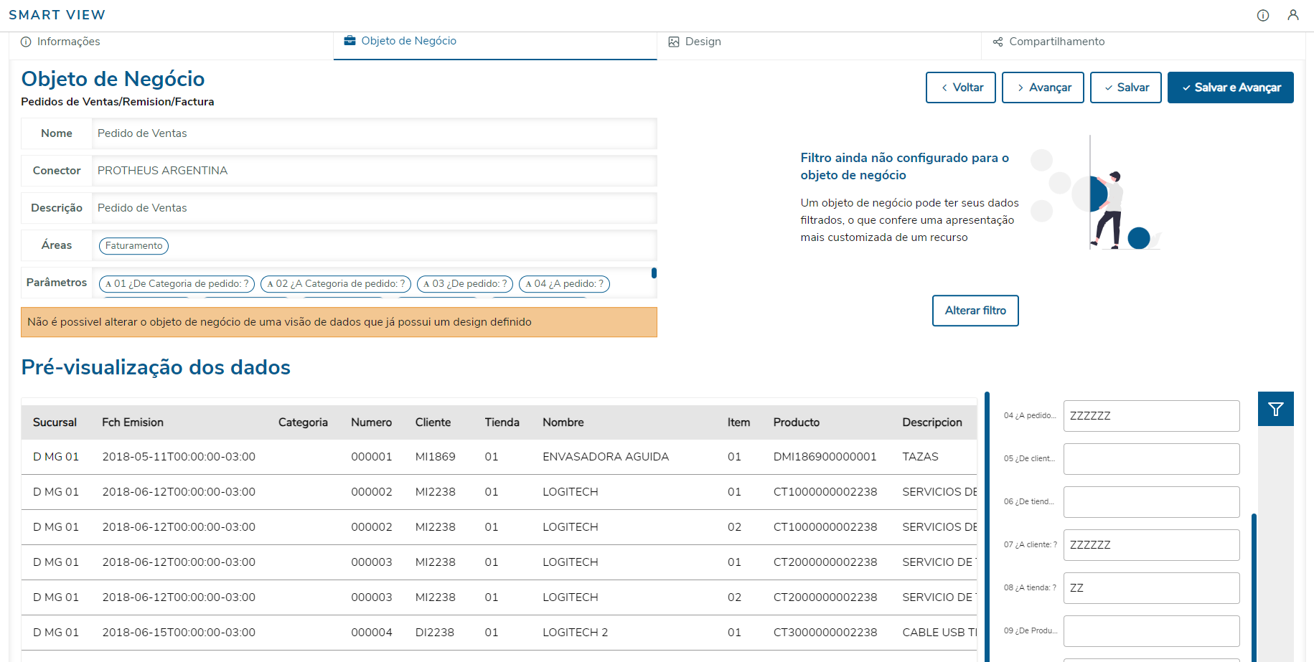
Task: Click the Fch Emision column header
Action: tap(133, 422)
